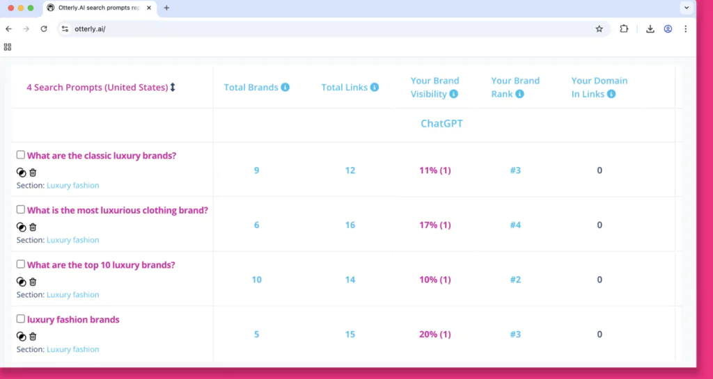This screenshot has width=713, height=379.
Task: Click the '4 Search Prompts (United States)' header
Action: click(x=97, y=87)
